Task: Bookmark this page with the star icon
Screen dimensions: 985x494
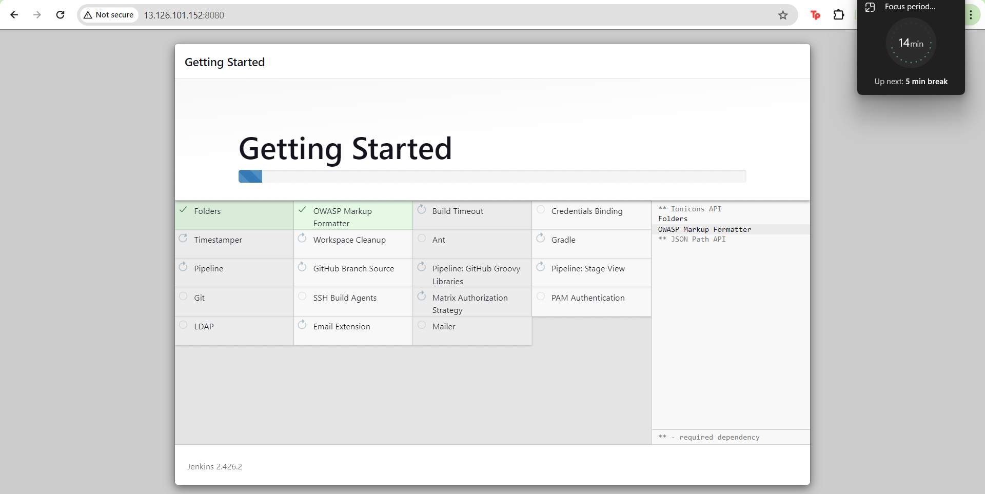Action: tap(782, 15)
